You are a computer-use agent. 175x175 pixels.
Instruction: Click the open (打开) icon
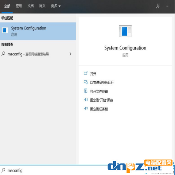pos(86,73)
